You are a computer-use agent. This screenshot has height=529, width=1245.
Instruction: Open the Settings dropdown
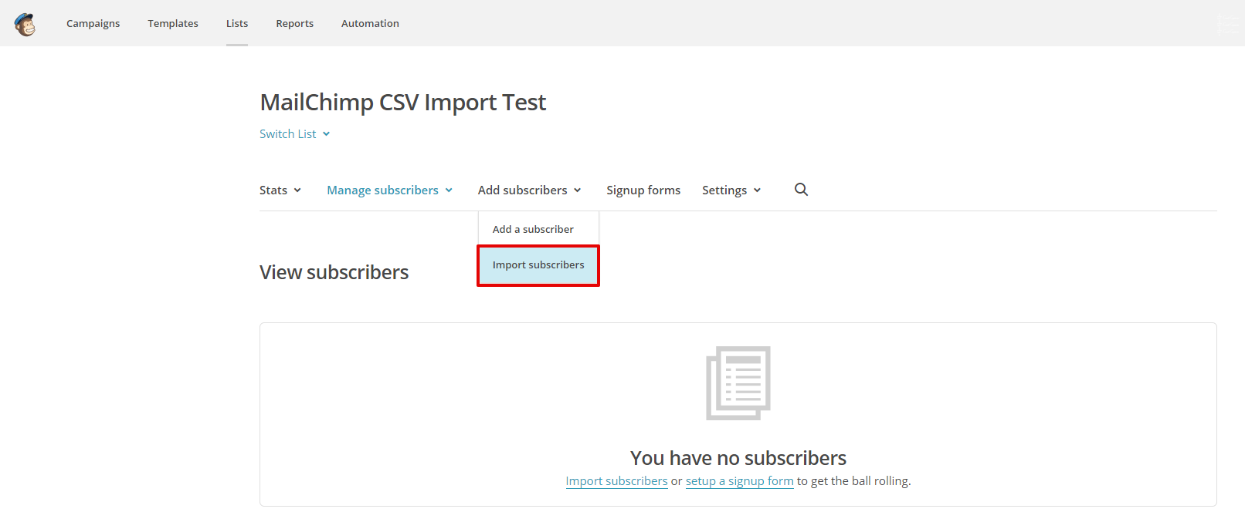click(731, 190)
